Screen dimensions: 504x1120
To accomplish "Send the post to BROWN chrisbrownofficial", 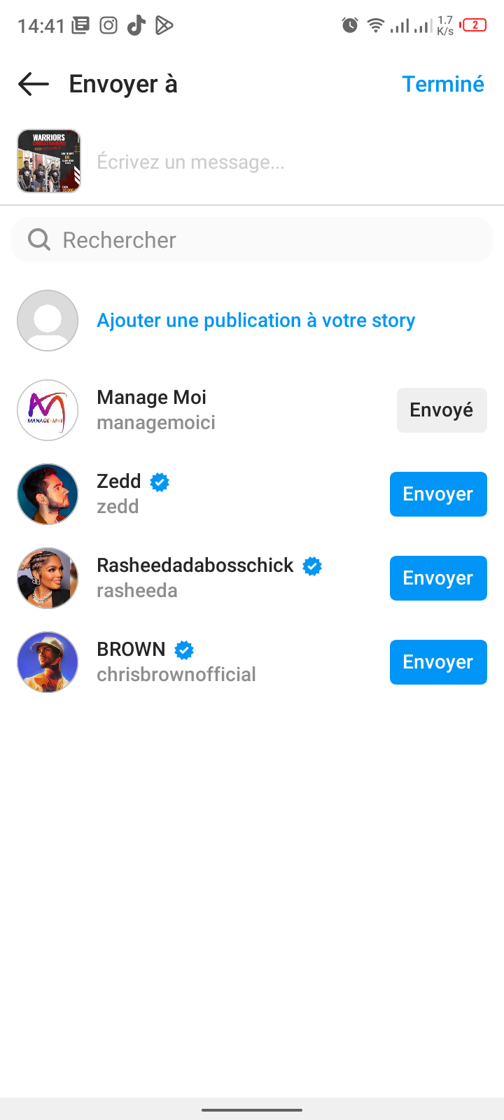I will [437, 662].
